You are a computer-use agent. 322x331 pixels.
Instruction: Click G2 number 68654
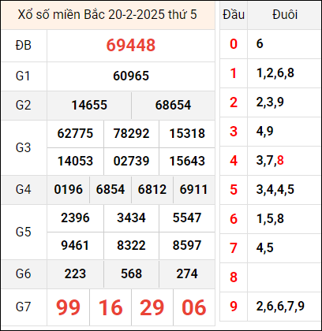(173, 106)
